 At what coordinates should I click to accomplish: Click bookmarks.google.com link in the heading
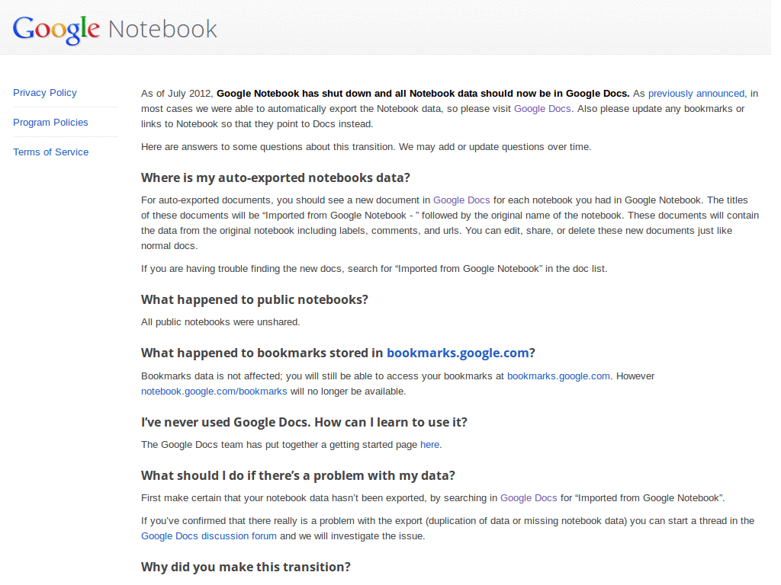[x=458, y=353]
